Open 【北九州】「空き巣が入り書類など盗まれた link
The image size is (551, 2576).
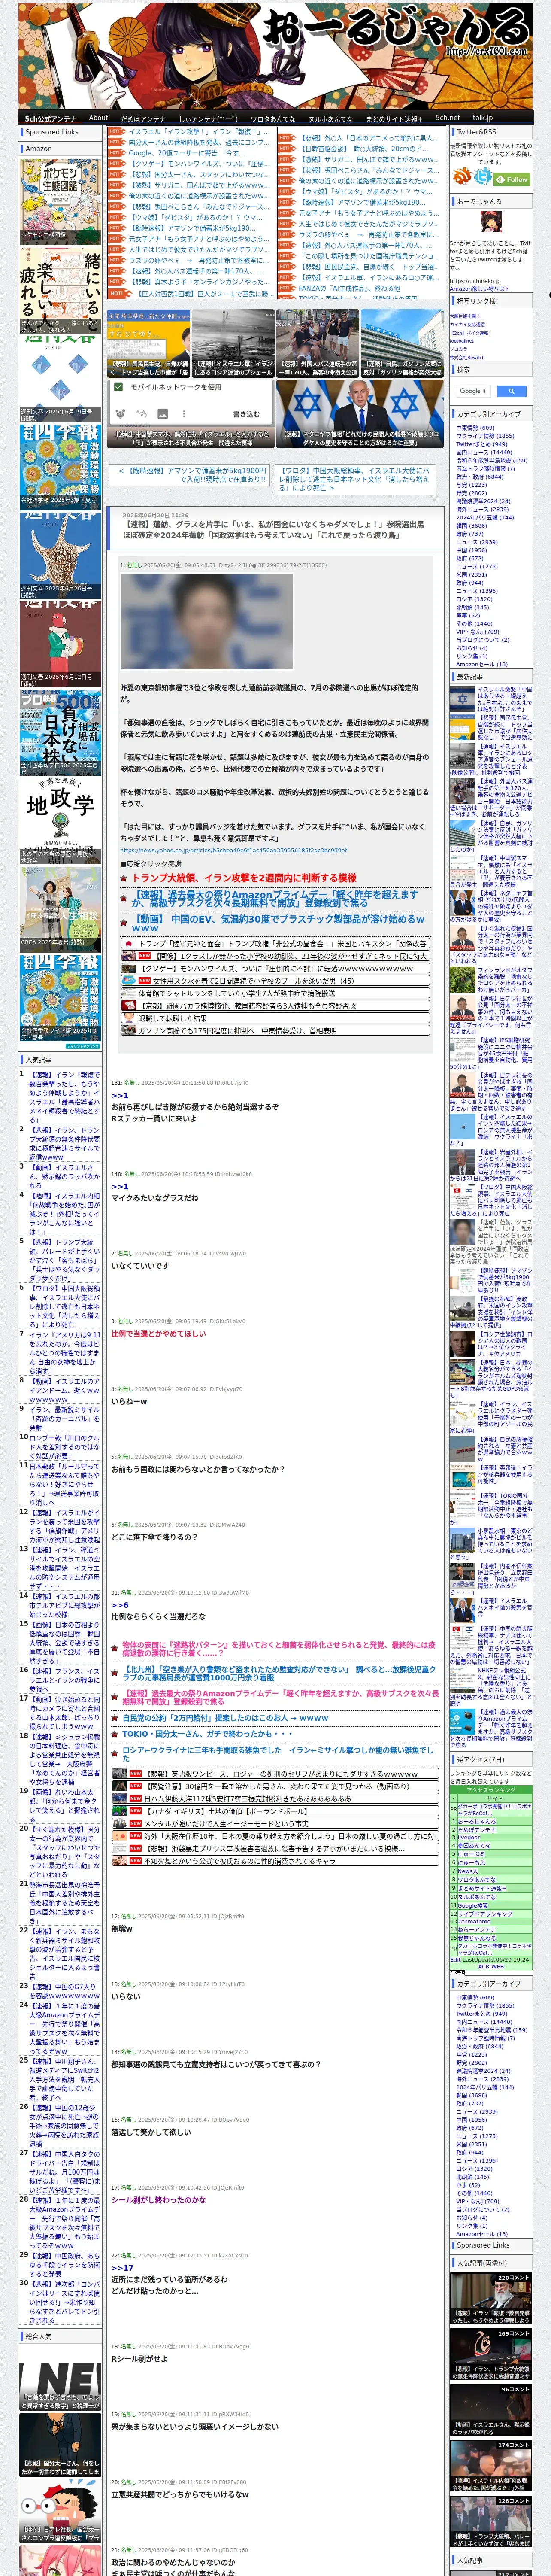[280, 1674]
